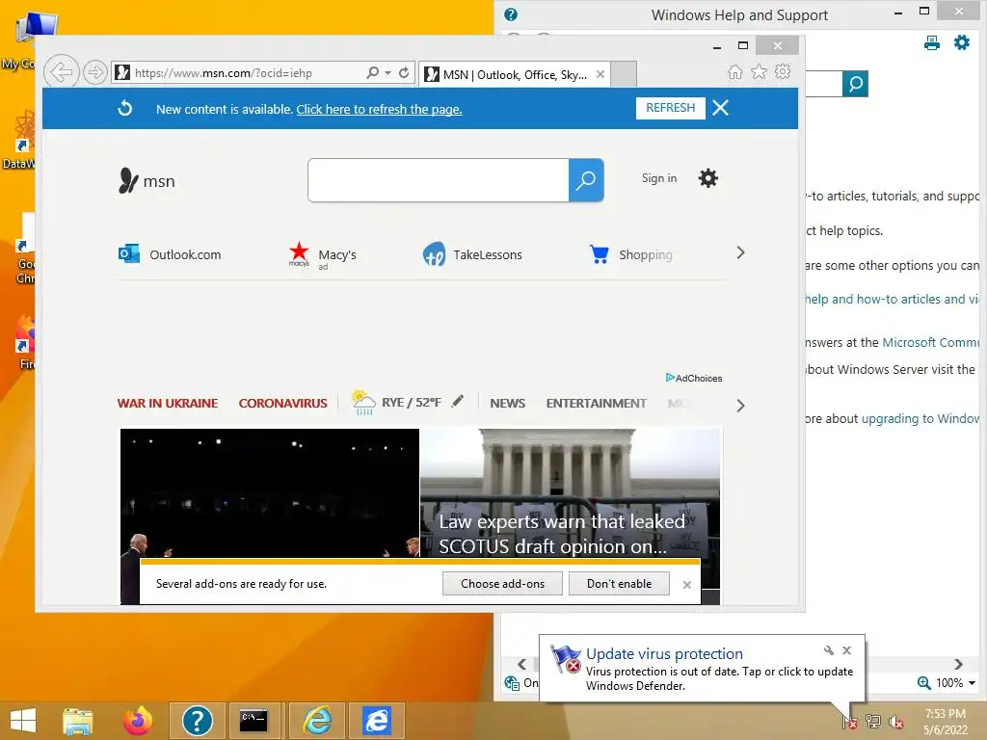
Task: Click the Help and Support print icon
Action: [932, 42]
